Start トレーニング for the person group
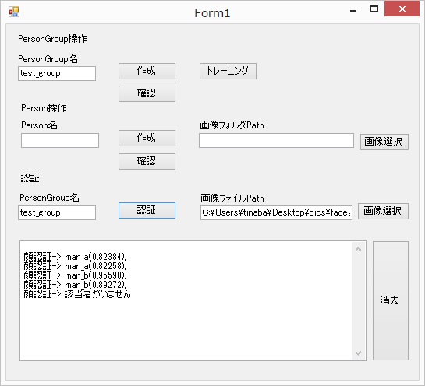The width and height of the screenshot is (425, 386). point(228,71)
